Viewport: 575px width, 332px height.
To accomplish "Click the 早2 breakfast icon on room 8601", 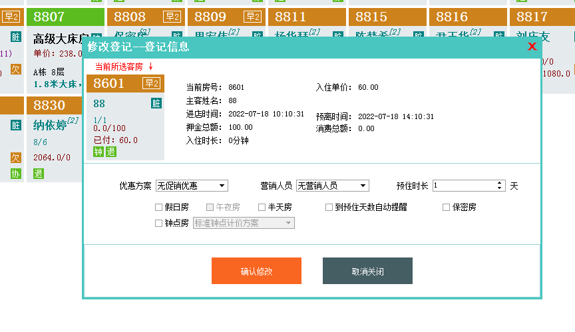I will (152, 83).
